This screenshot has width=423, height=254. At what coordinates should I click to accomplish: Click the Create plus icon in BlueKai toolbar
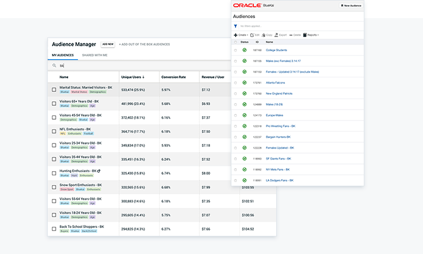pos(236,35)
